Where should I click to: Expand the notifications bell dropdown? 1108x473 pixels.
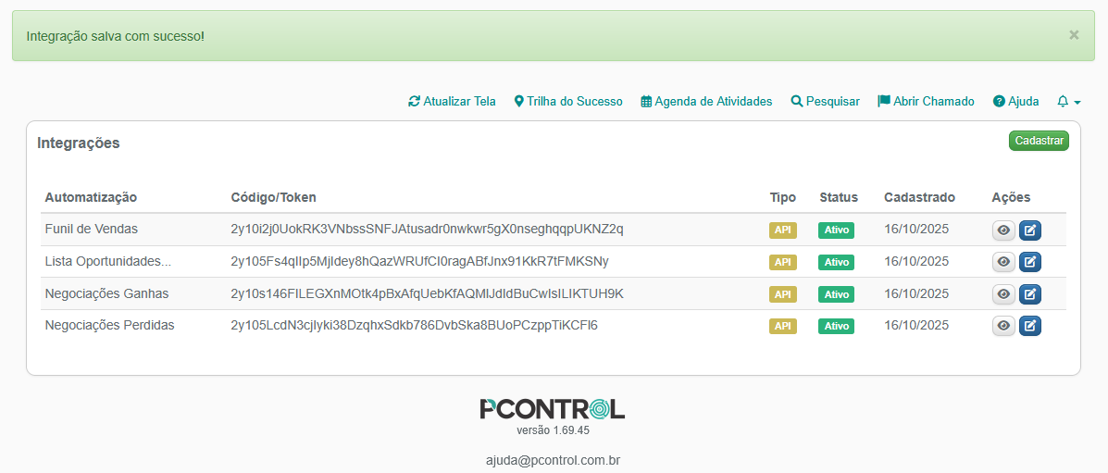[1068, 102]
